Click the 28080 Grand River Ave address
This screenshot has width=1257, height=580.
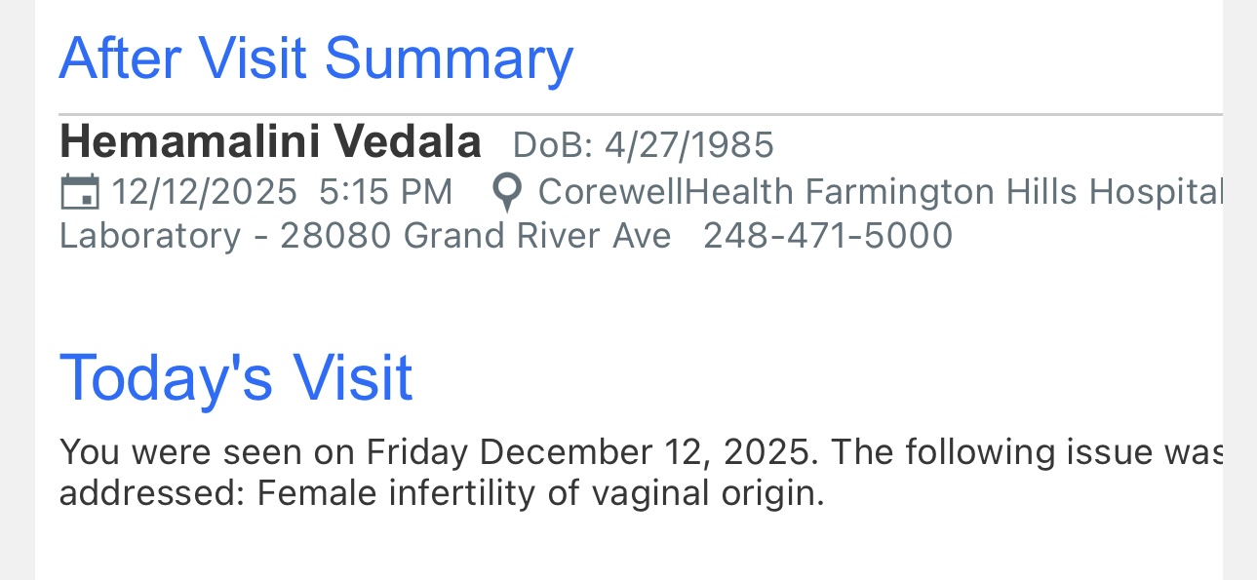click(475, 236)
